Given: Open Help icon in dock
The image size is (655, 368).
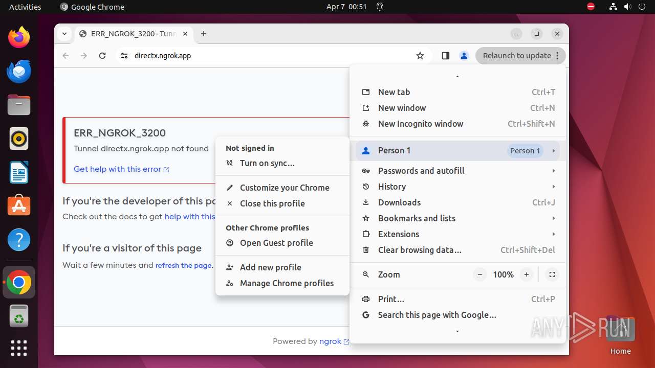Looking at the screenshot, I should tap(19, 240).
